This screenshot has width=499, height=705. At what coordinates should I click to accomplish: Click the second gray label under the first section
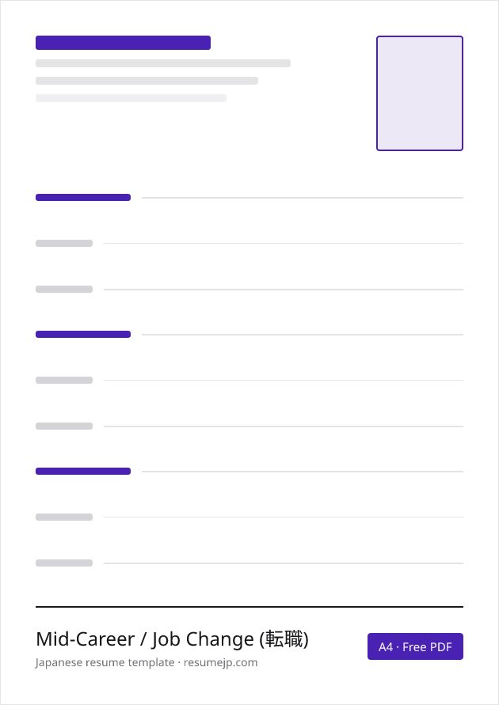tap(64, 289)
